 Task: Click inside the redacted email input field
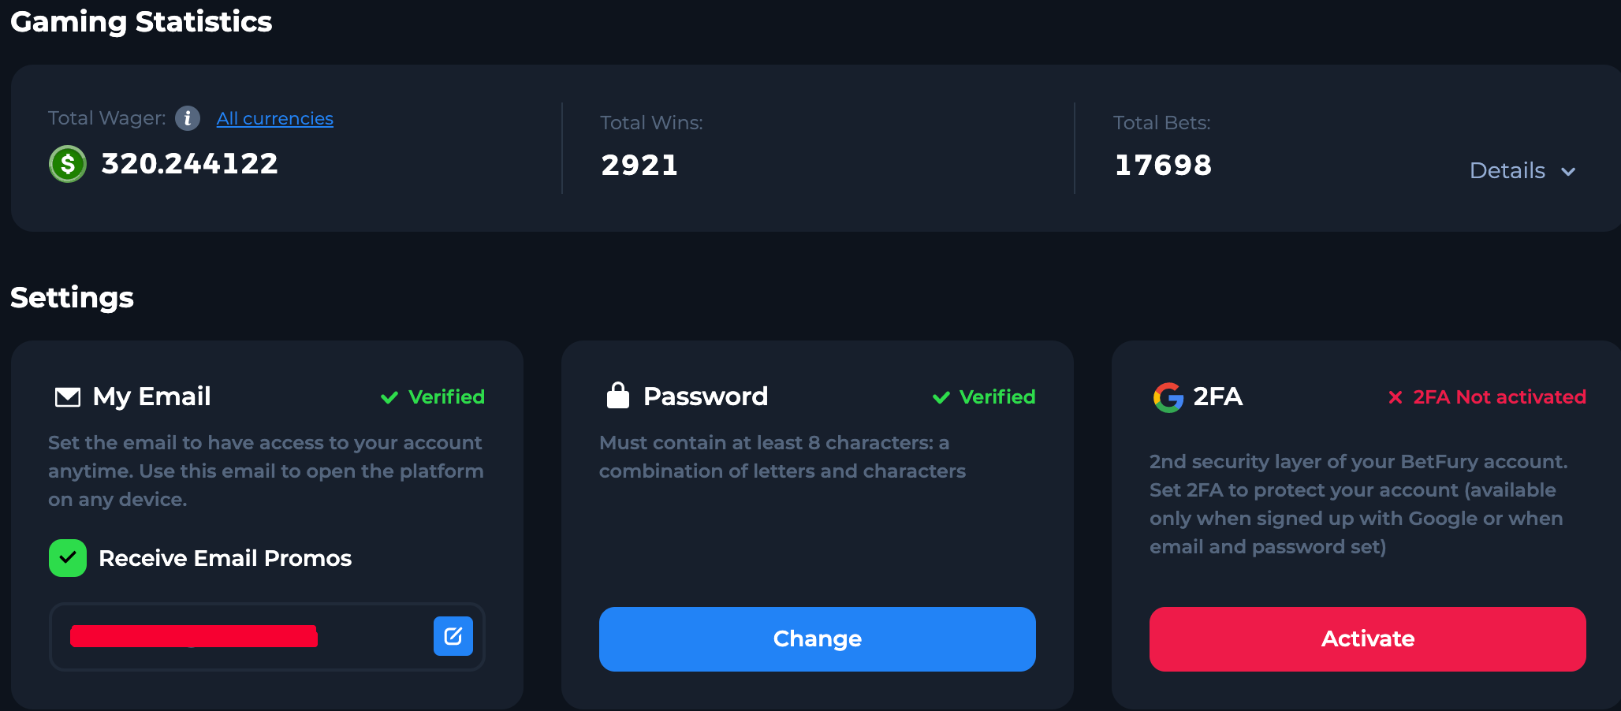[x=237, y=637]
